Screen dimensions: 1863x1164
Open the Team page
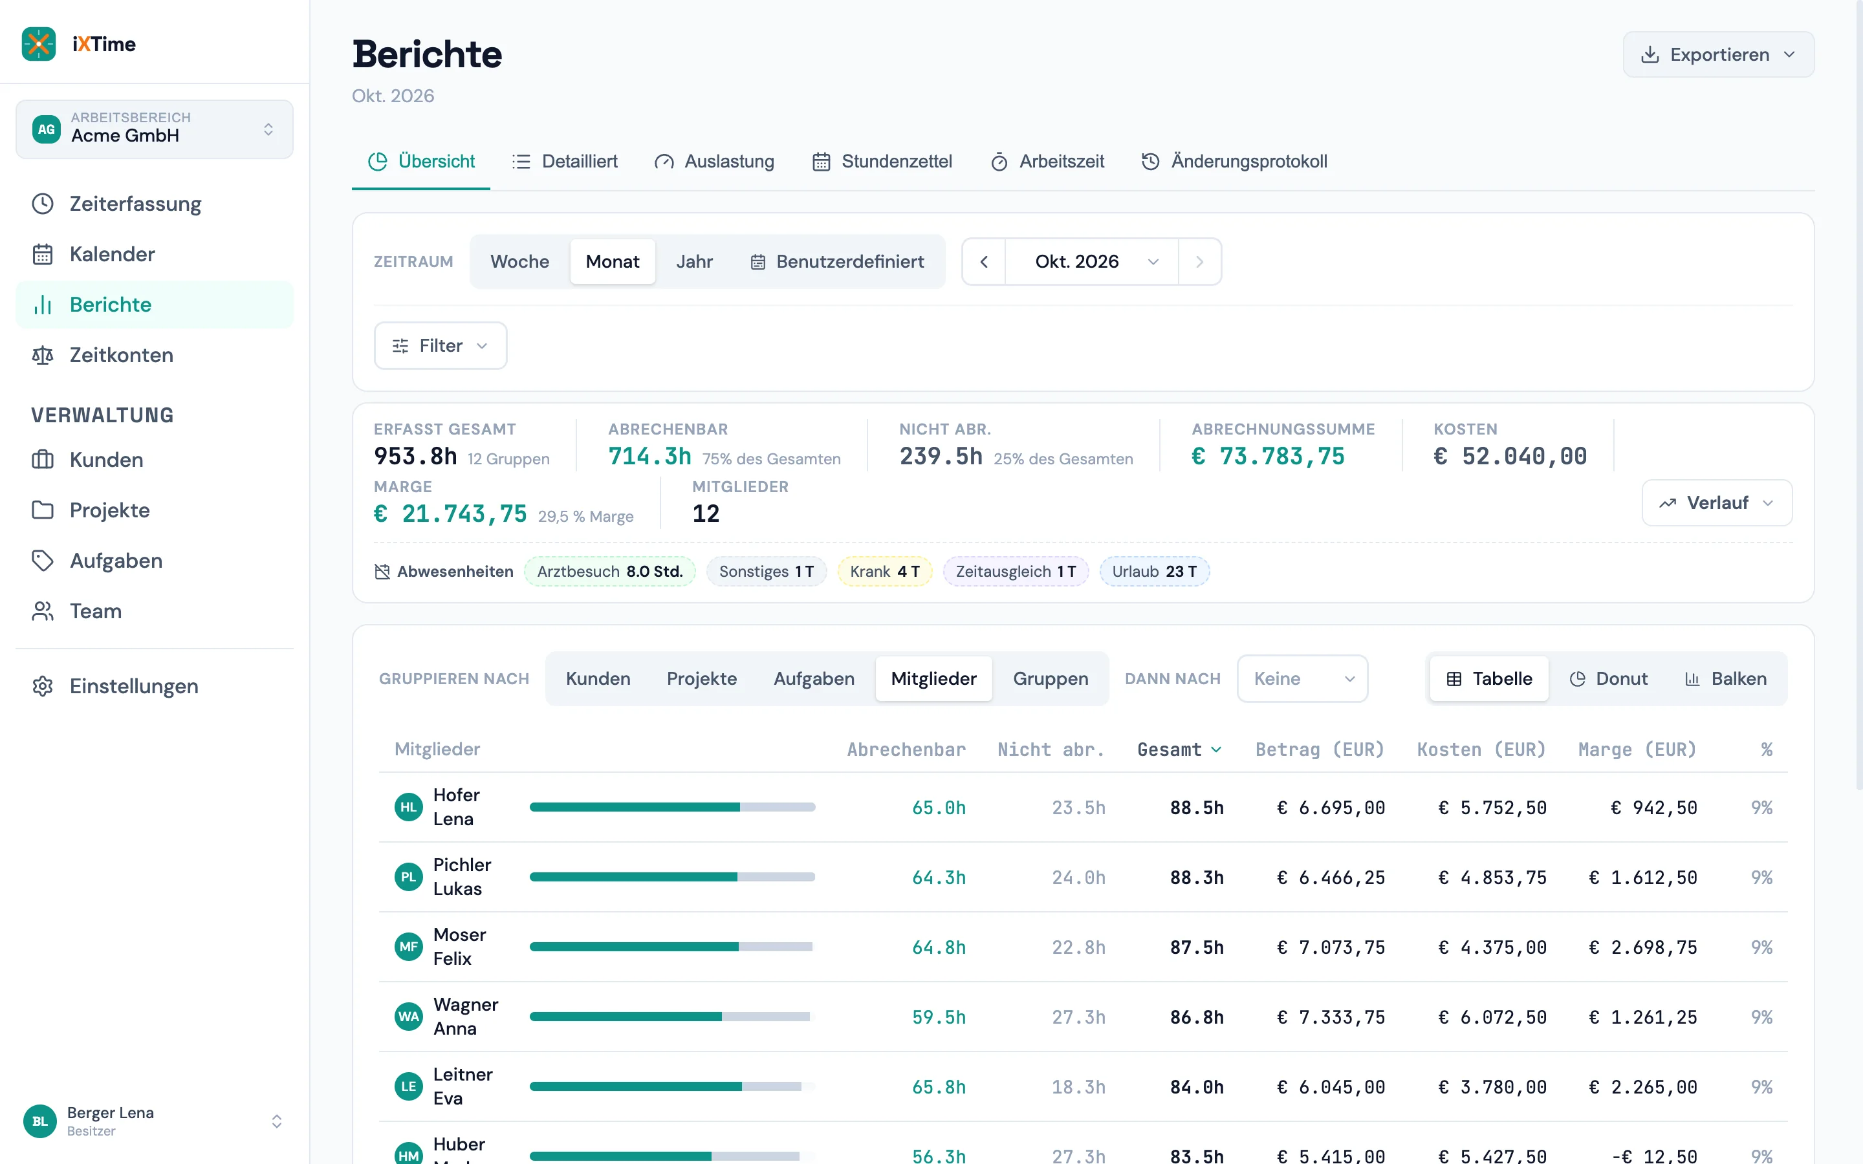click(154, 610)
